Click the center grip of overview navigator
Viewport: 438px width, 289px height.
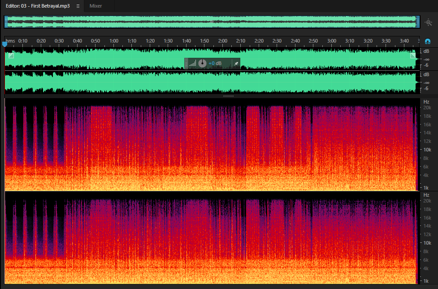tap(212, 22)
